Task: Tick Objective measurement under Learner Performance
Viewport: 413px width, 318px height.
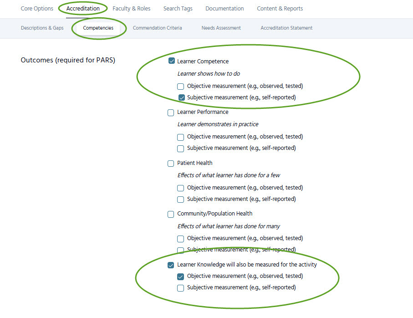Action: pos(181,137)
